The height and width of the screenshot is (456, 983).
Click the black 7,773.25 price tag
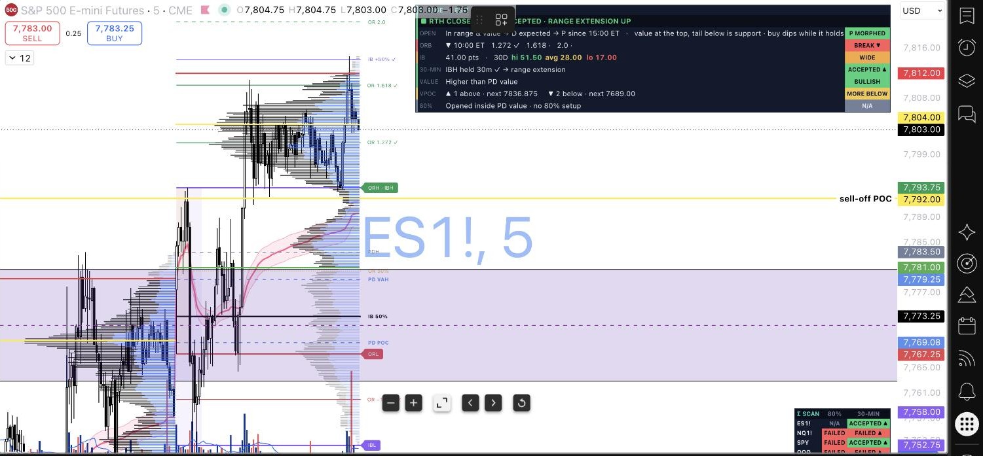tap(921, 316)
